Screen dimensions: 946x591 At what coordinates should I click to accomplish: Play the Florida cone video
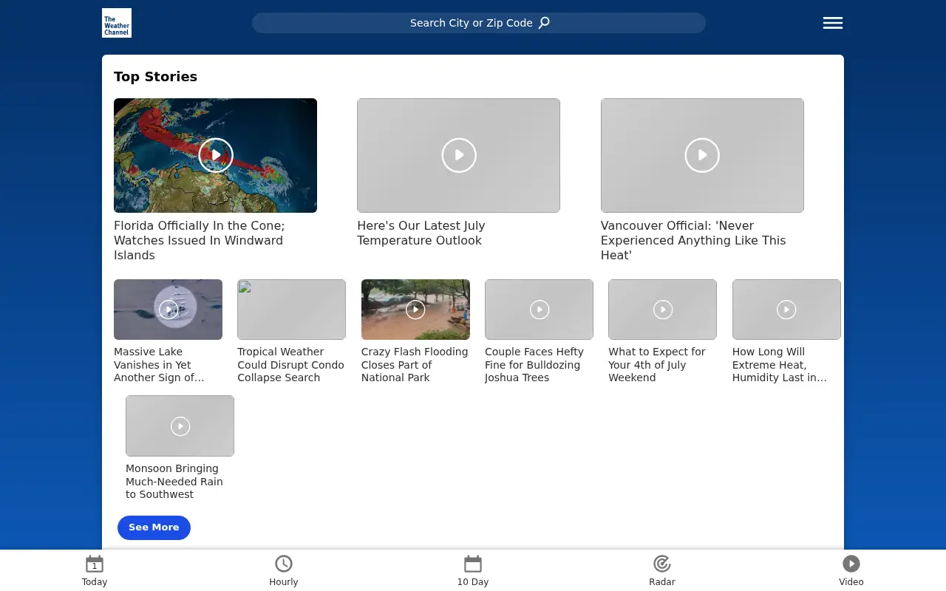click(x=216, y=155)
